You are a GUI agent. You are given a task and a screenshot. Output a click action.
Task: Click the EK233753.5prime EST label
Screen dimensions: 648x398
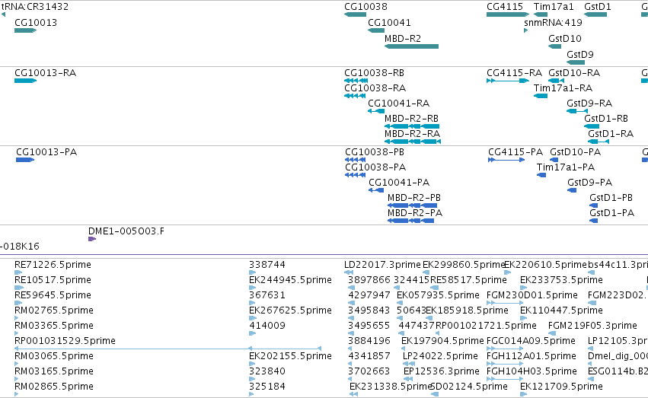(561, 280)
